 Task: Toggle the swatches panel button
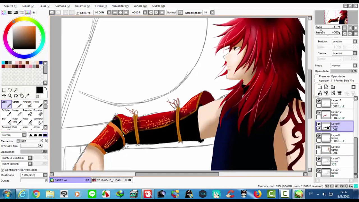(x=28, y=12)
